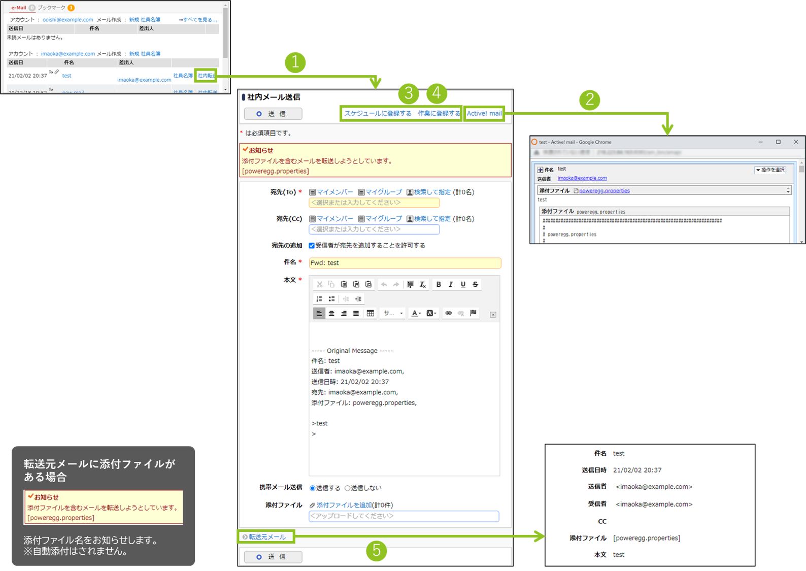This screenshot has width=806, height=571.
Task: Align text right
Action: (x=344, y=313)
